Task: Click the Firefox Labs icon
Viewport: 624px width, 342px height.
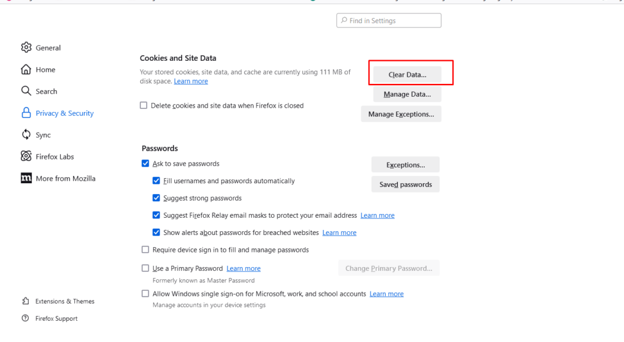Action: point(26,156)
